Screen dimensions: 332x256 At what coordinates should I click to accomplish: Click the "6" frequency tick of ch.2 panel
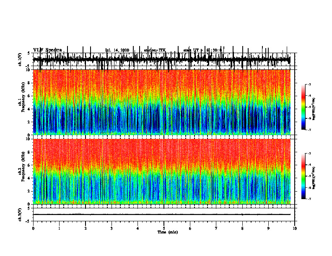[29, 165]
